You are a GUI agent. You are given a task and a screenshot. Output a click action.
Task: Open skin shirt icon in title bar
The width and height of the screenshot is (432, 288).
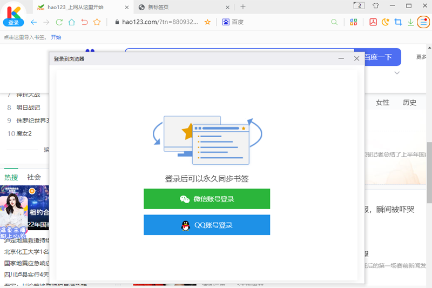(x=375, y=5)
